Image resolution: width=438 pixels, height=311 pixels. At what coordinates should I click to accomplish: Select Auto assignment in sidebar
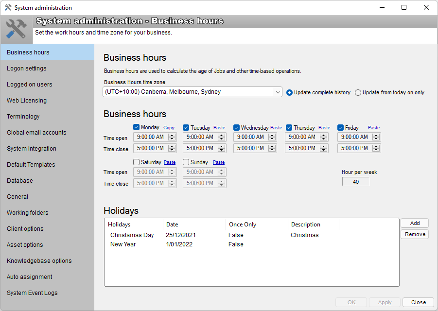(47, 277)
